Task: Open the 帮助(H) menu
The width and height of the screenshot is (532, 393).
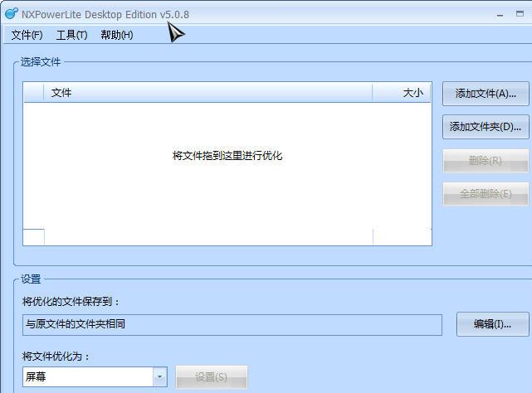Action: pos(116,35)
